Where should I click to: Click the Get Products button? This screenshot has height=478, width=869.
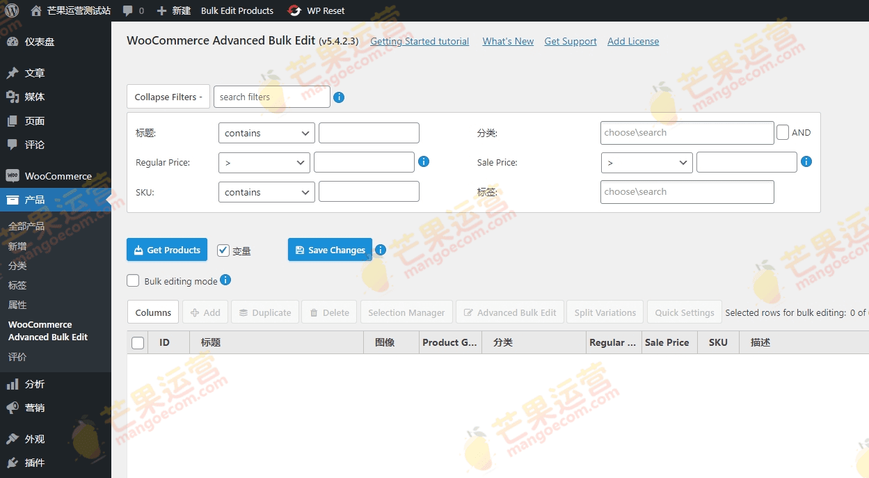167,250
